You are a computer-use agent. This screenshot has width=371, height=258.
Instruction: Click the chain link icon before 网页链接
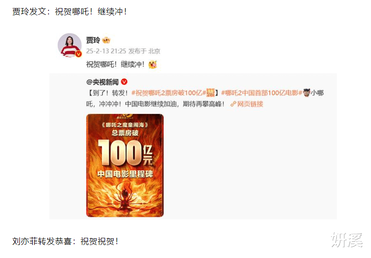tap(233, 104)
